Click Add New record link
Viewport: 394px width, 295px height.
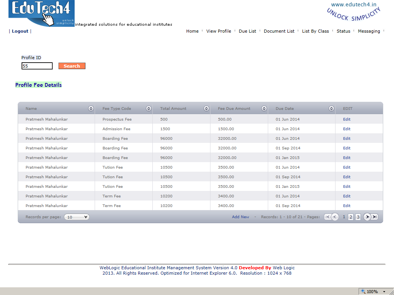coord(240,217)
